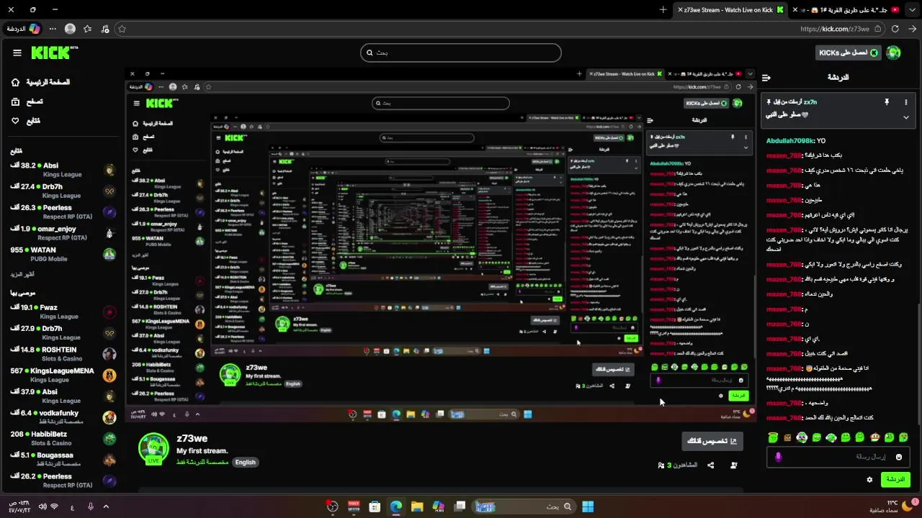
Task: Pick the headphones emote in quick emote row
Action: [x=831, y=437]
